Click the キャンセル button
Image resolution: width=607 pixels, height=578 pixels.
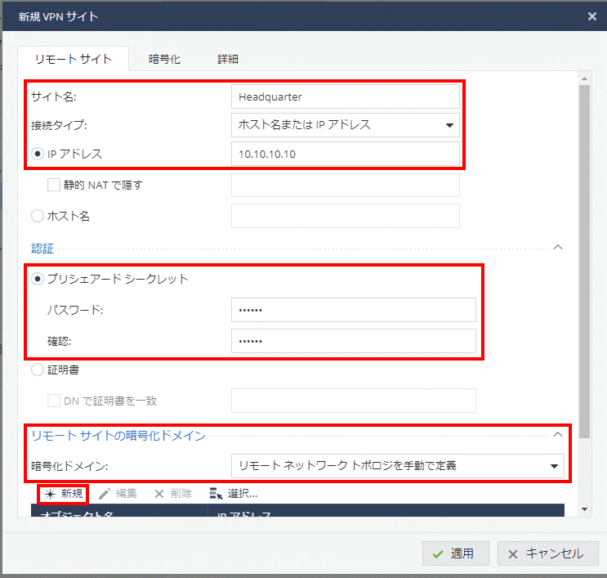[547, 553]
